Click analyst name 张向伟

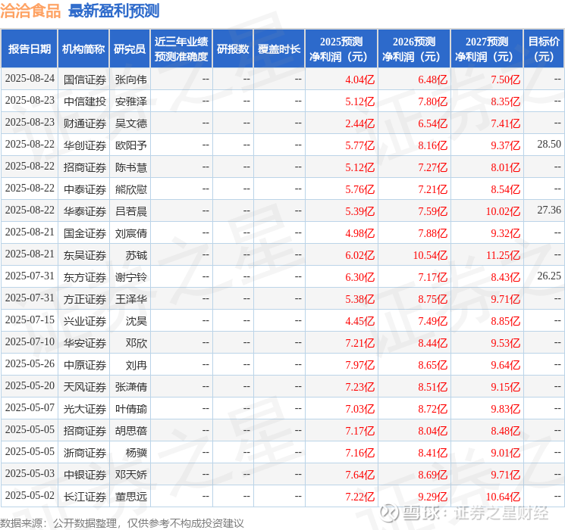[x=131, y=79]
